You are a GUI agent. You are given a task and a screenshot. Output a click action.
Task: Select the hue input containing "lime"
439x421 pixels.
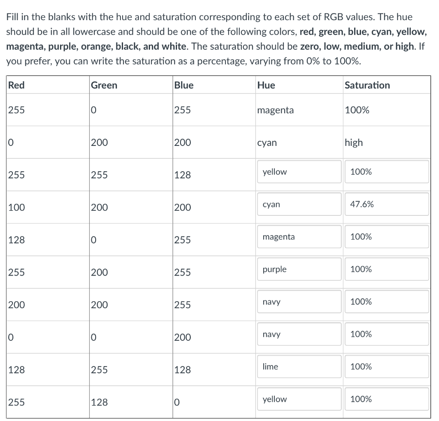299,366
